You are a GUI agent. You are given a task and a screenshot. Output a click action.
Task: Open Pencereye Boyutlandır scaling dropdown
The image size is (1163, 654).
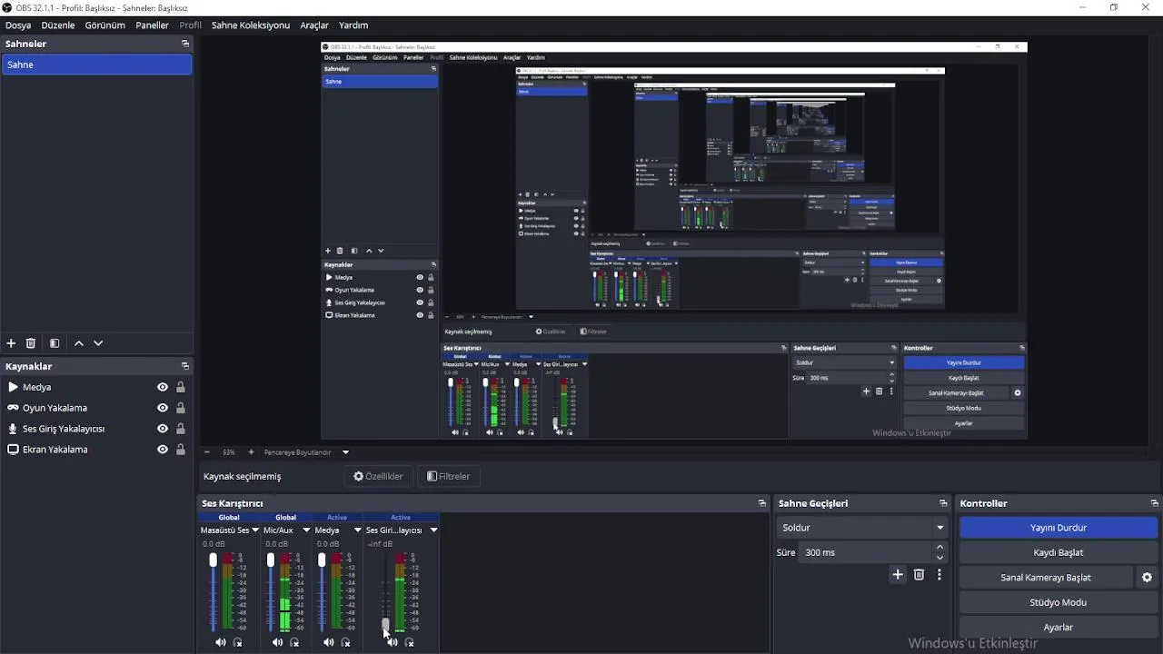click(x=345, y=451)
